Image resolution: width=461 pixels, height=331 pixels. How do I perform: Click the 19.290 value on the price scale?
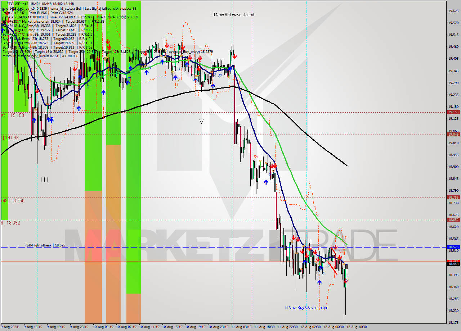point(453,83)
